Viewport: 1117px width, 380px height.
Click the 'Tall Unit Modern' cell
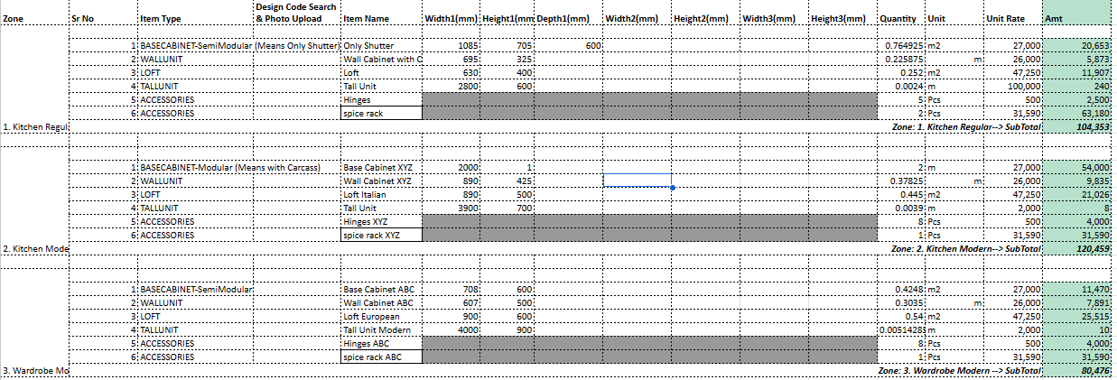tap(381, 330)
